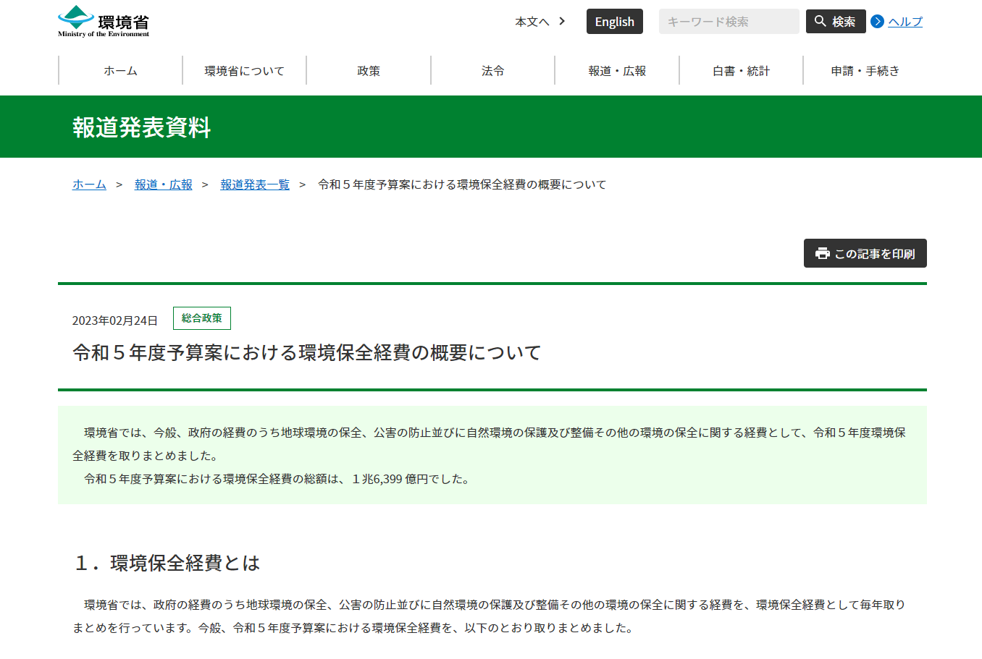
Task: Click the 検索 search button
Action: pos(836,21)
